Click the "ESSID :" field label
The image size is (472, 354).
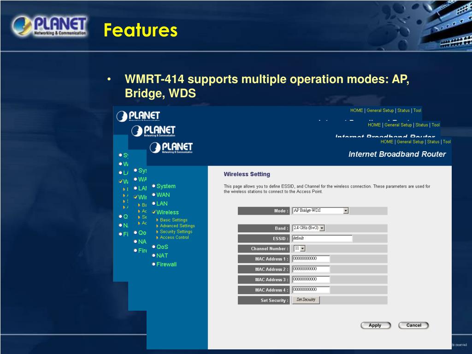281,239
